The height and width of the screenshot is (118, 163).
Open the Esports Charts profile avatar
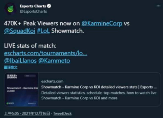click(10, 9)
